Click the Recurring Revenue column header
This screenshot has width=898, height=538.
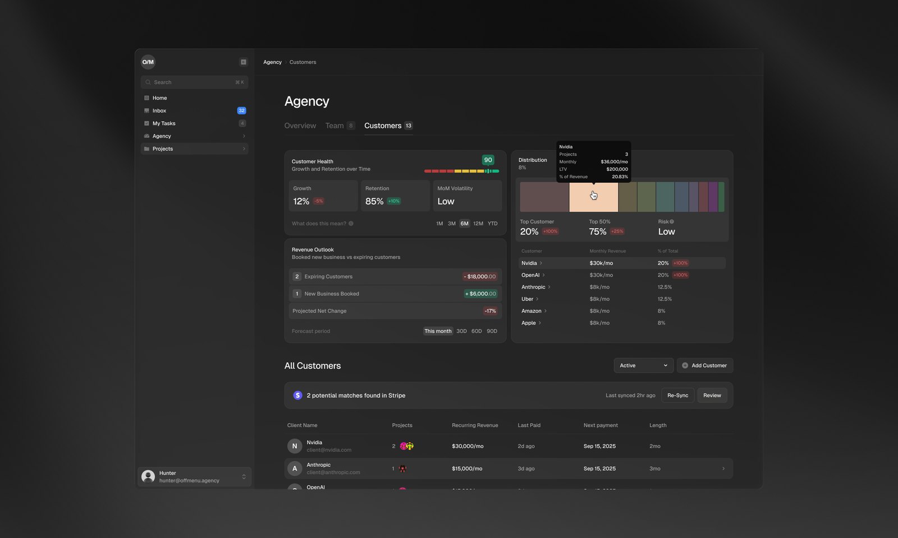tap(475, 425)
